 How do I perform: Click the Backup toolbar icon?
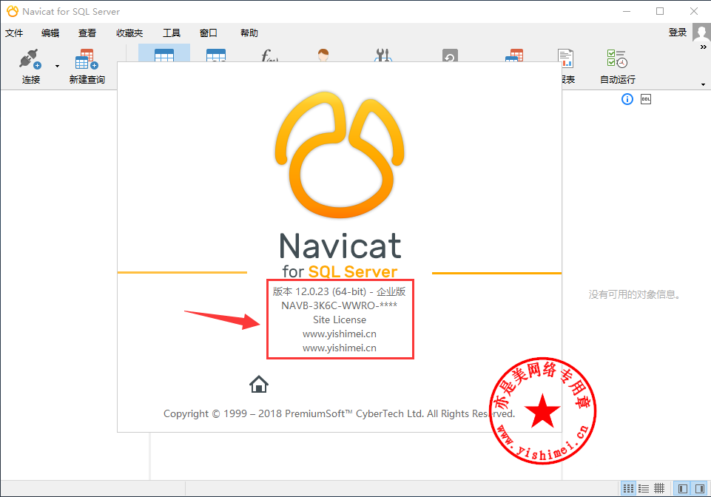pos(450,55)
